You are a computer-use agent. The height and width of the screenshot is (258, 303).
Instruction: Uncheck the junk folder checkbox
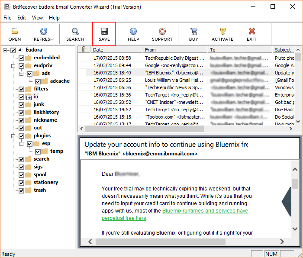tap(22, 105)
